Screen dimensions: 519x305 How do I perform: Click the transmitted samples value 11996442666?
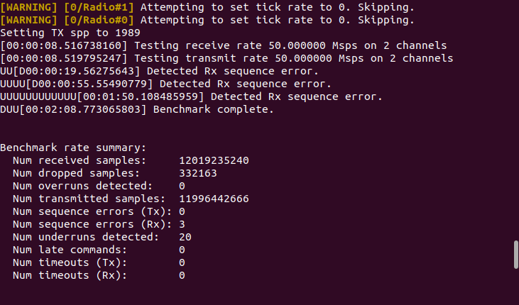[x=214, y=199]
